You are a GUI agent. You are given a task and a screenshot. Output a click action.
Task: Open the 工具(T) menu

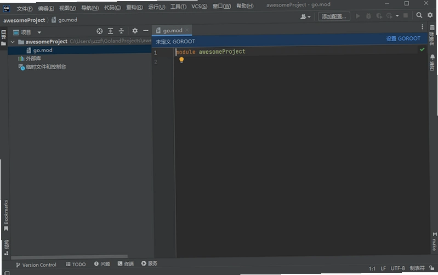178,7
